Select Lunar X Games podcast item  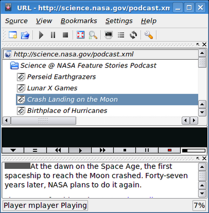click(x=52, y=88)
